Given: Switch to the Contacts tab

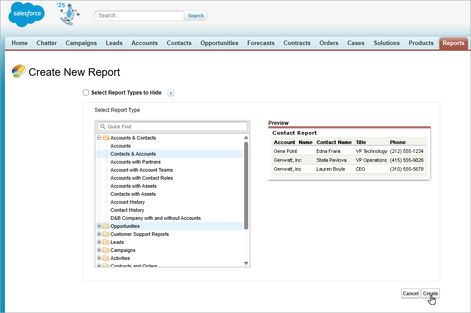Looking at the screenshot, I should pyautogui.click(x=179, y=43).
